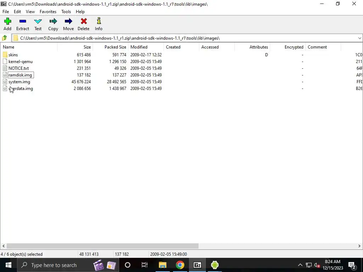Sort by the Size column header

point(75,47)
